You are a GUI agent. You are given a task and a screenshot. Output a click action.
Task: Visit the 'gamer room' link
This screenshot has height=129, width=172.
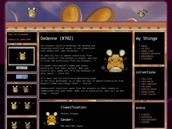tap(147, 51)
